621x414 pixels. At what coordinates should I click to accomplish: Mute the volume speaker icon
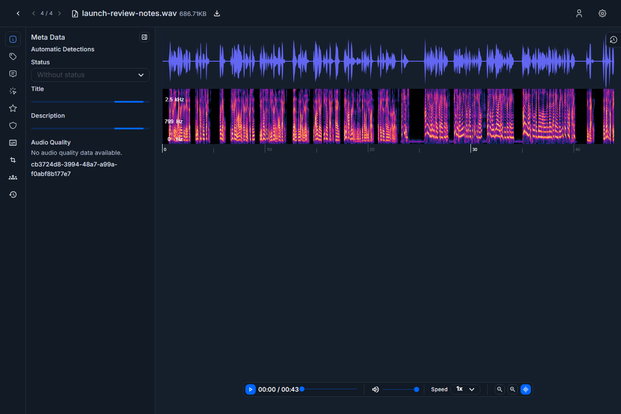tap(376, 389)
